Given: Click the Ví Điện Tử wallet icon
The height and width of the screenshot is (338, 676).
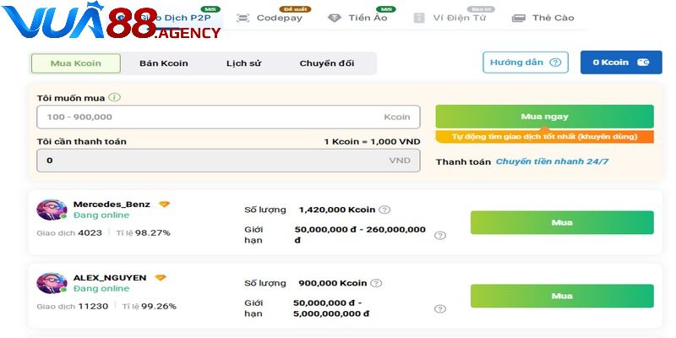Looking at the screenshot, I should point(420,18).
